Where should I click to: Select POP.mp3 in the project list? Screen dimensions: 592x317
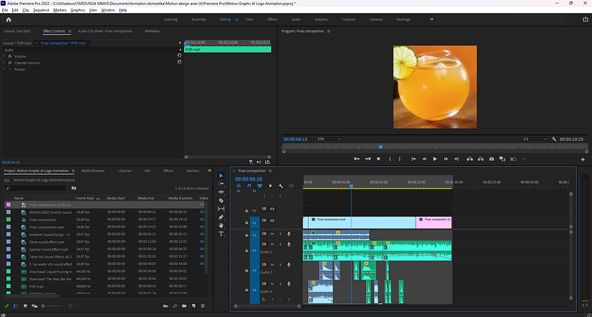click(x=38, y=286)
